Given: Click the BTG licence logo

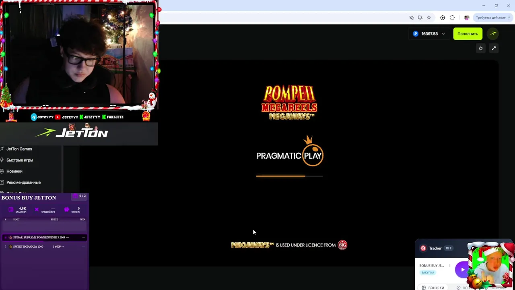Looking at the screenshot, I should pos(342,245).
